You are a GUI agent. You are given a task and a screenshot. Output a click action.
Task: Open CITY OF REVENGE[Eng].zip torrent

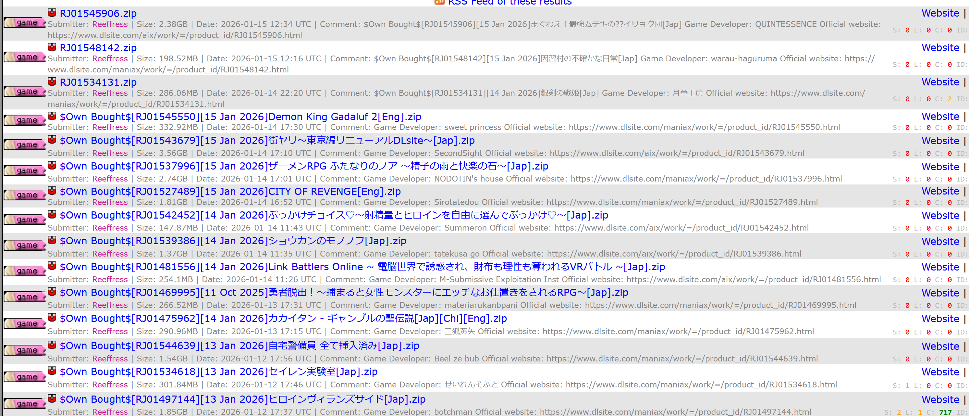pos(230,192)
